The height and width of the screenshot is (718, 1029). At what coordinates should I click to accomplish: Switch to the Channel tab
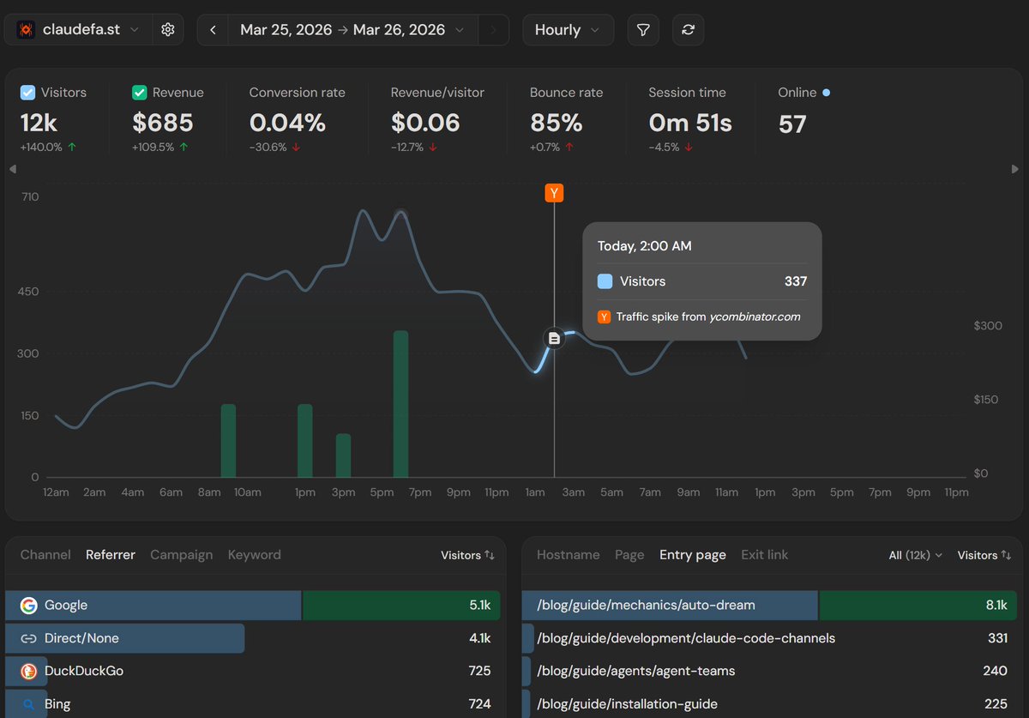tap(45, 555)
